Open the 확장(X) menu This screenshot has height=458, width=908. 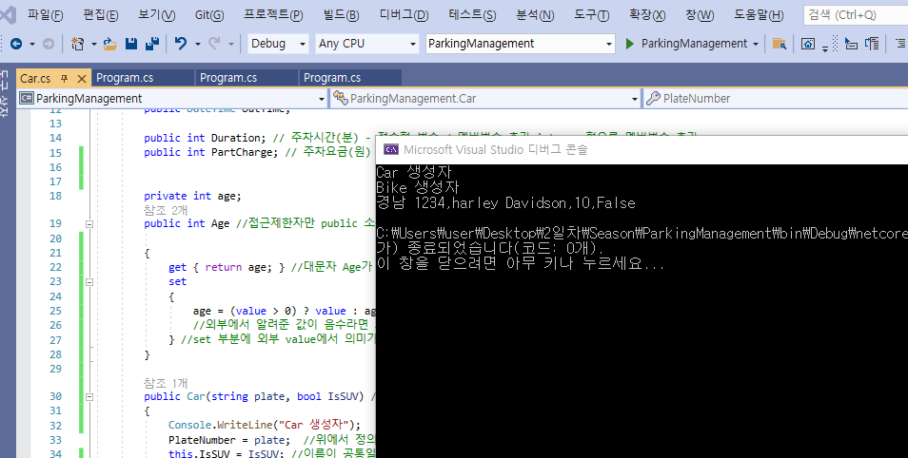pyautogui.click(x=647, y=15)
